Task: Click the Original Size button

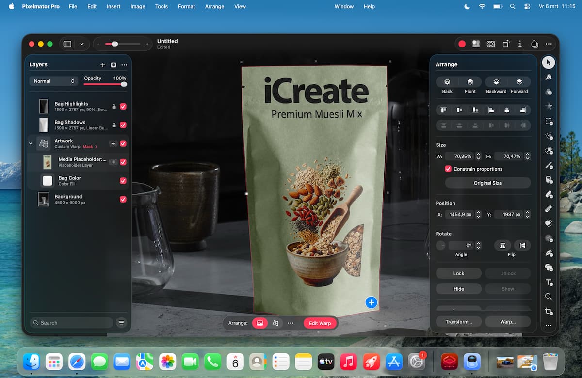Action: click(x=488, y=183)
